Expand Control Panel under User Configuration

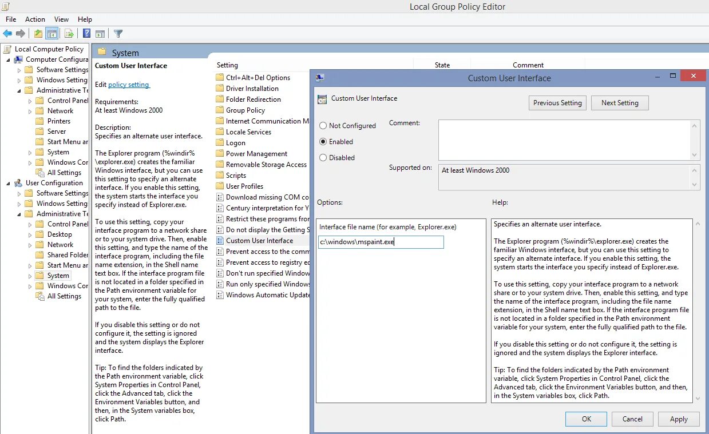coord(30,224)
